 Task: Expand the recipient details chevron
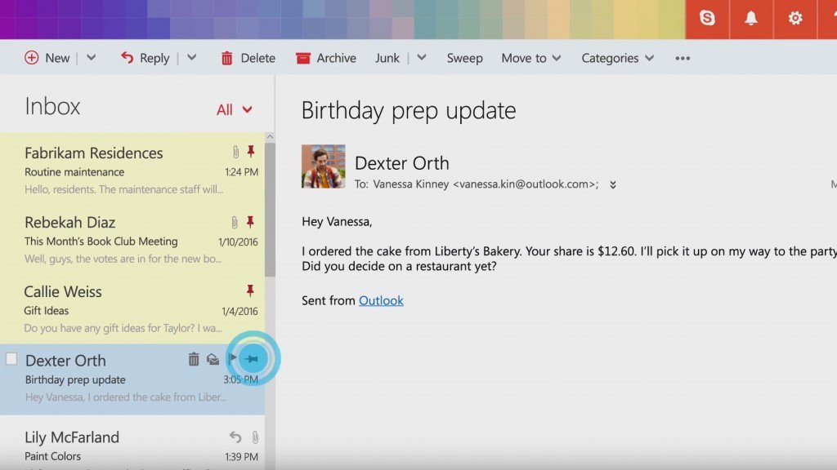point(612,185)
